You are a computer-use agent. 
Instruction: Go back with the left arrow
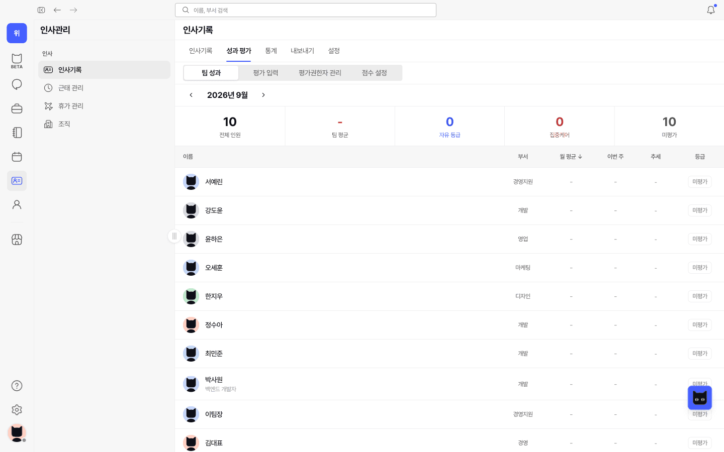[x=57, y=10]
